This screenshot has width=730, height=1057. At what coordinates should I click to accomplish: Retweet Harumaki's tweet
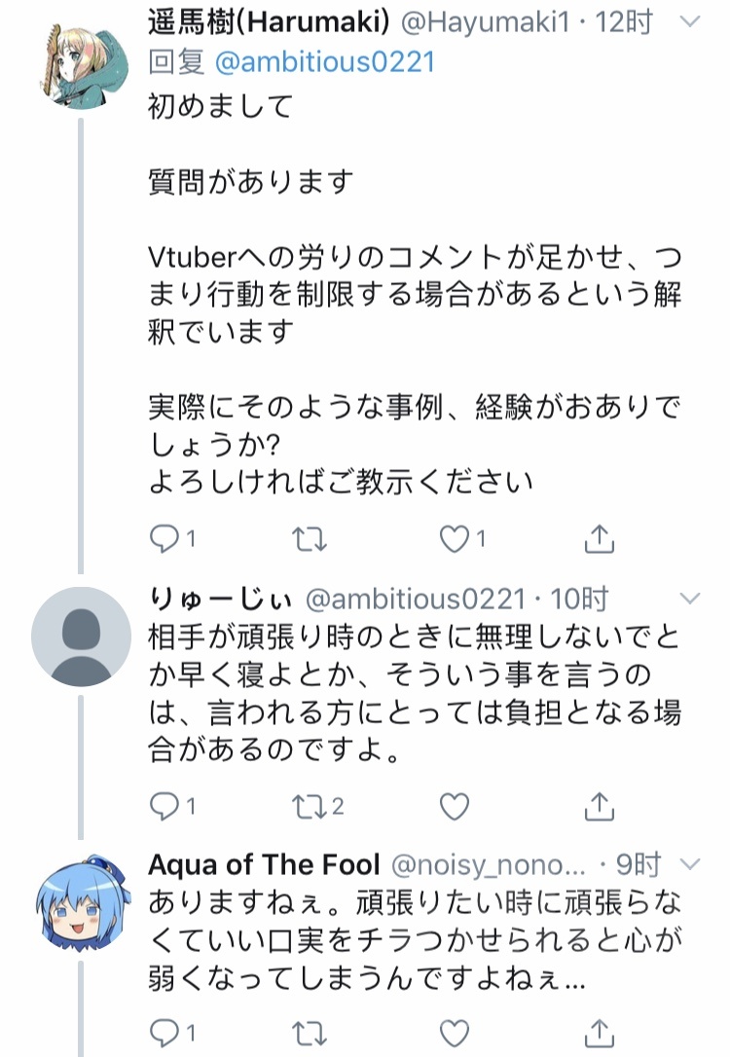pos(309,536)
